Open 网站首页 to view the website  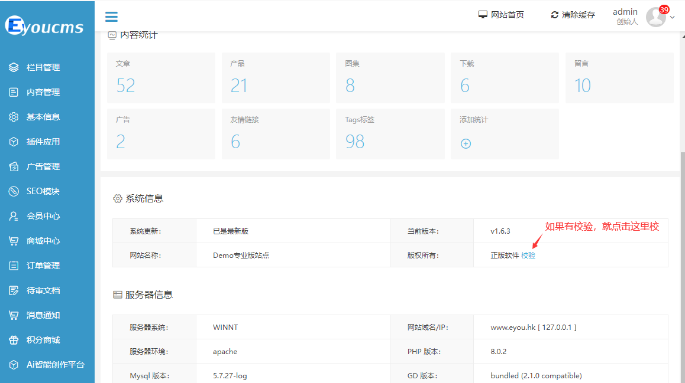coord(506,14)
